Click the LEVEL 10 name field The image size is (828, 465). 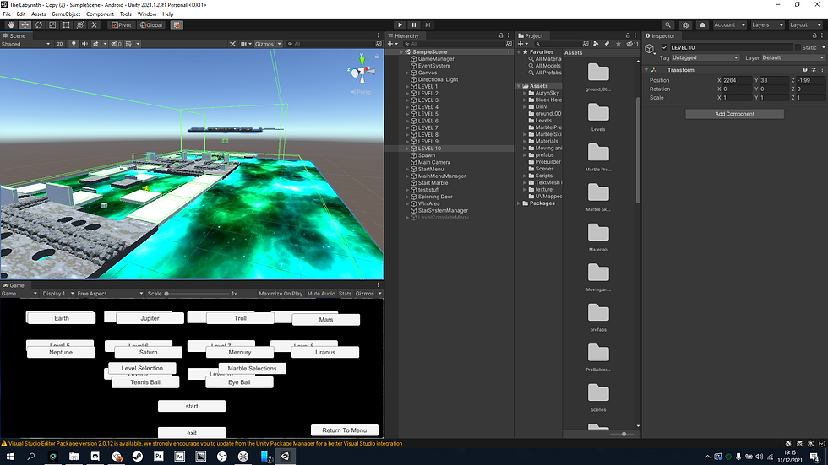(731, 47)
